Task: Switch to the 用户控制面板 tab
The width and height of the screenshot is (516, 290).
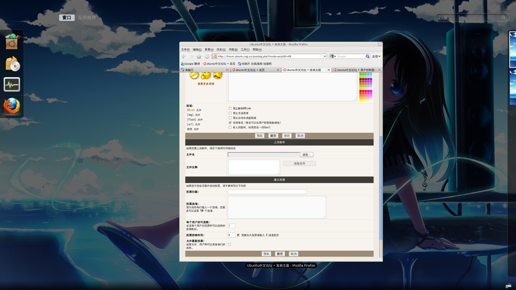Action: tap(357, 70)
